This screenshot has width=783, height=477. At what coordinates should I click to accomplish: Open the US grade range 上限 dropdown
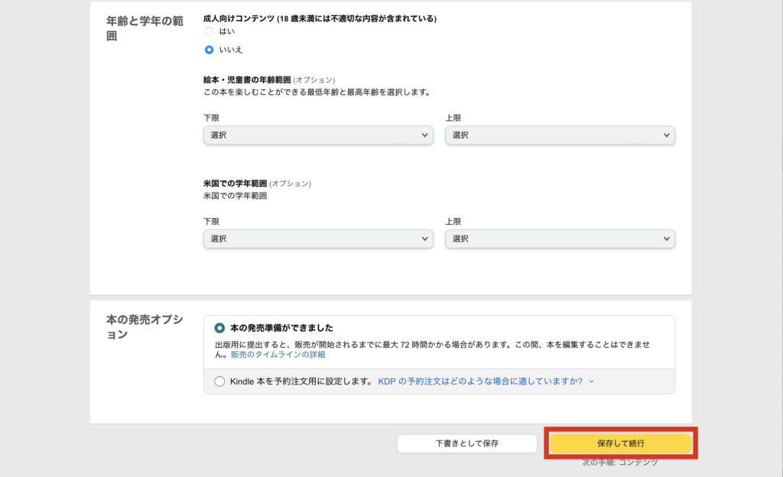559,239
